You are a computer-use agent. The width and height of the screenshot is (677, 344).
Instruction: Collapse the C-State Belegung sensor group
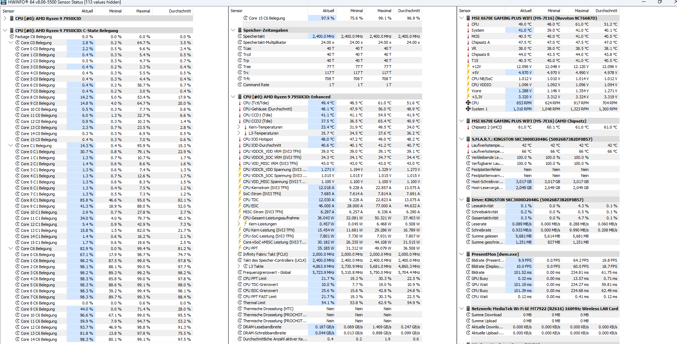[x=5, y=30]
